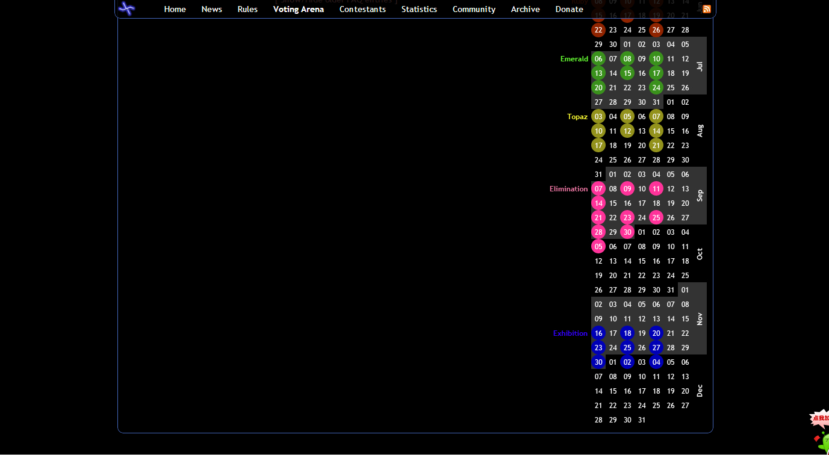This screenshot has width=829, height=455.
Task: Click December 31 in the calendar
Action: coord(642,420)
